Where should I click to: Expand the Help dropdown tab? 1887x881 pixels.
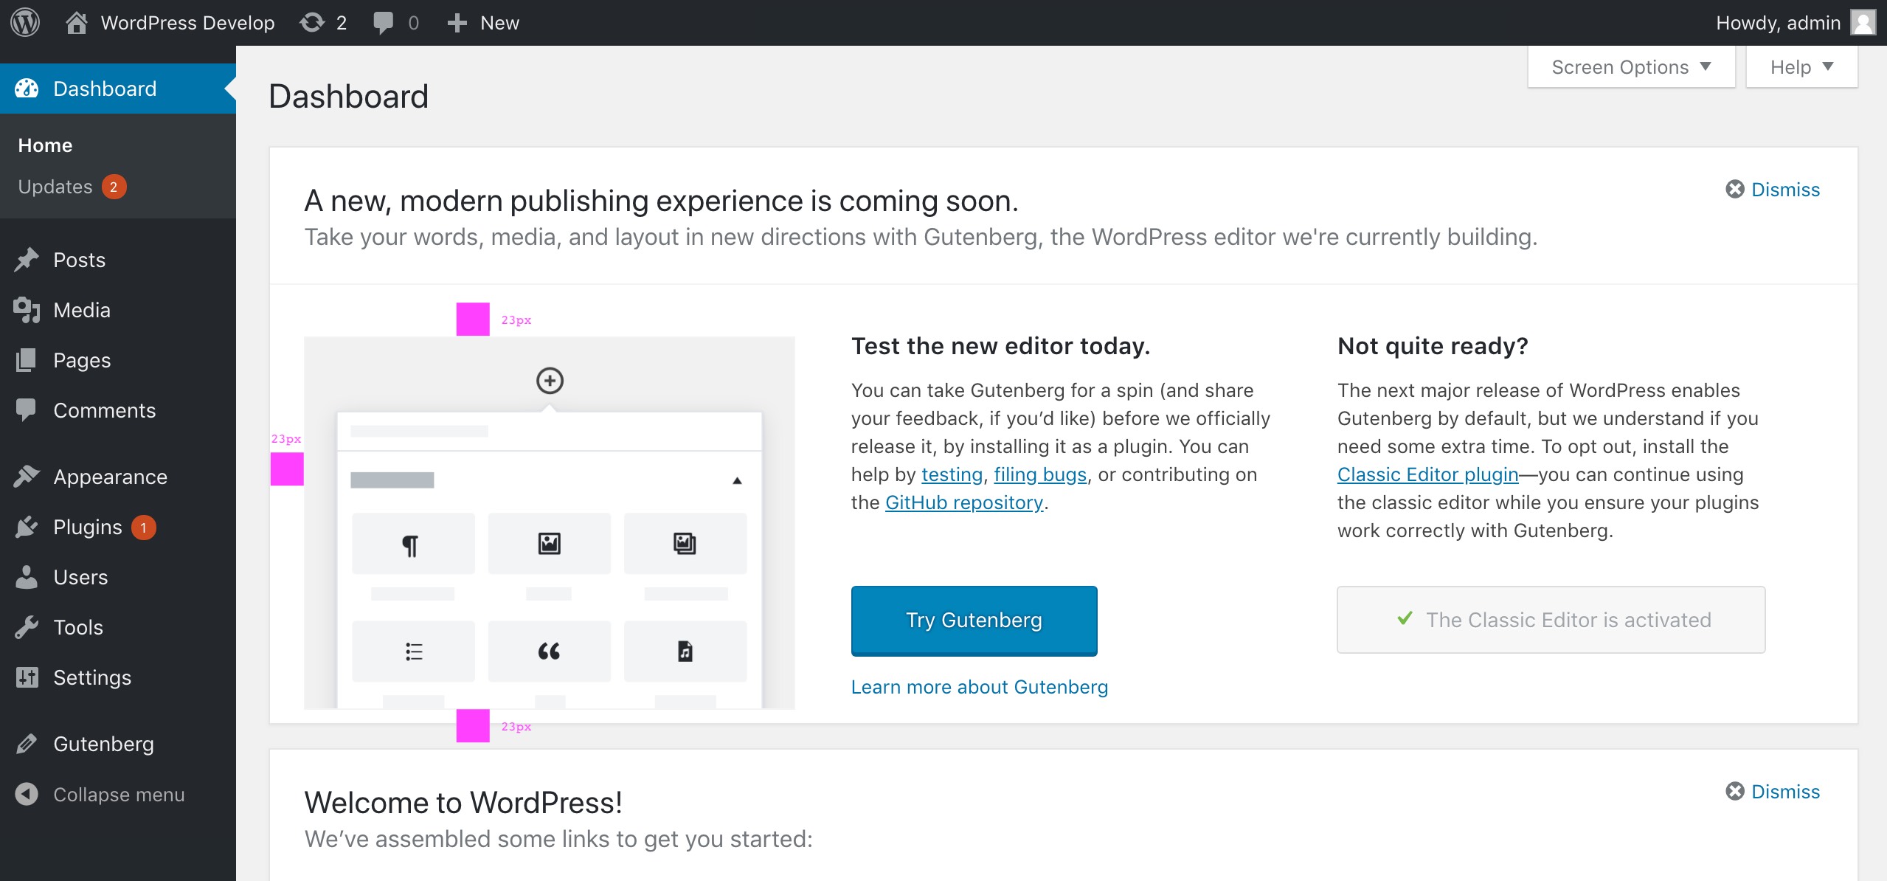(x=1801, y=67)
